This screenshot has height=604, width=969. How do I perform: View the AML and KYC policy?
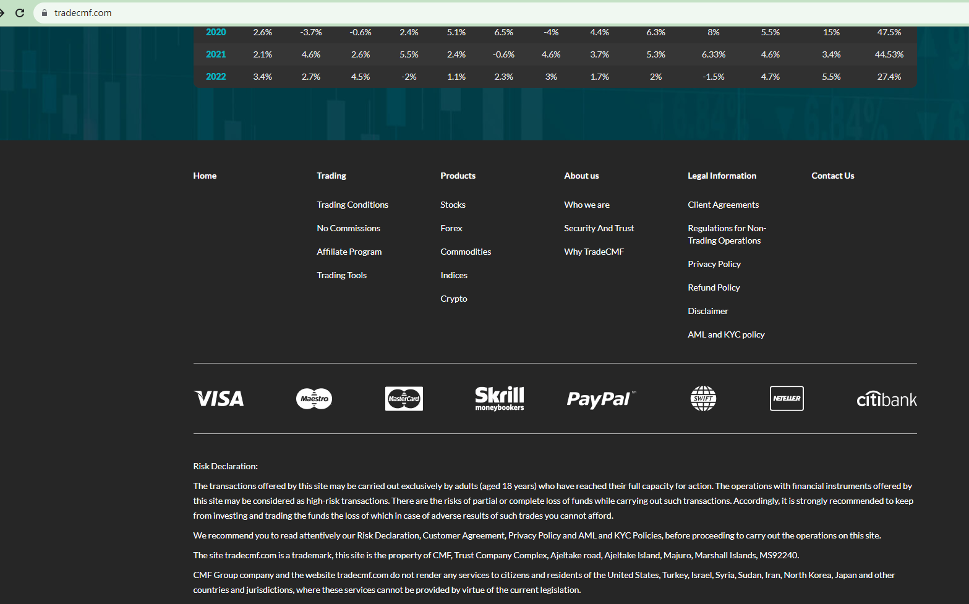[x=726, y=334]
